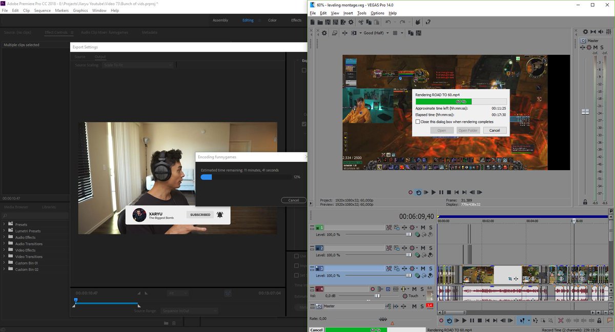Click Play button under VEGAS video preview
Image resolution: width=615 pixels, height=332 pixels.
coord(434,192)
